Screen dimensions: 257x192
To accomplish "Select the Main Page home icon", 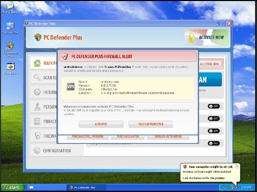I will point(37,63).
